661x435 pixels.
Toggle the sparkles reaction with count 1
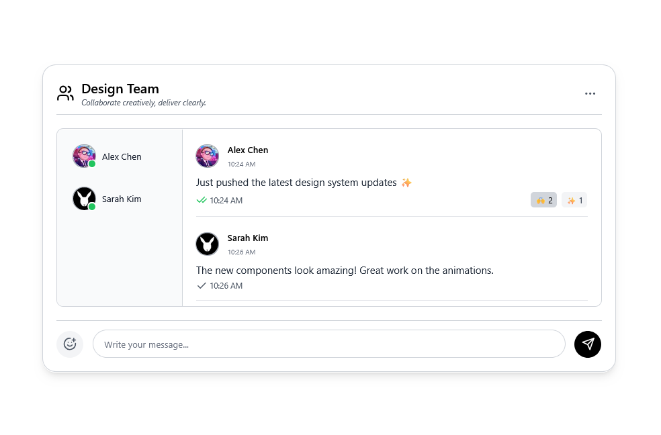point(574,200)
